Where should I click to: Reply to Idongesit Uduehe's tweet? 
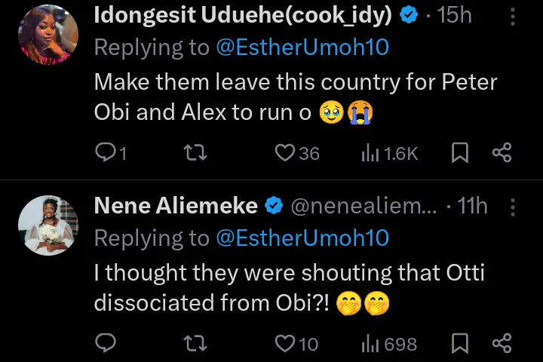(x=106, y=153)
